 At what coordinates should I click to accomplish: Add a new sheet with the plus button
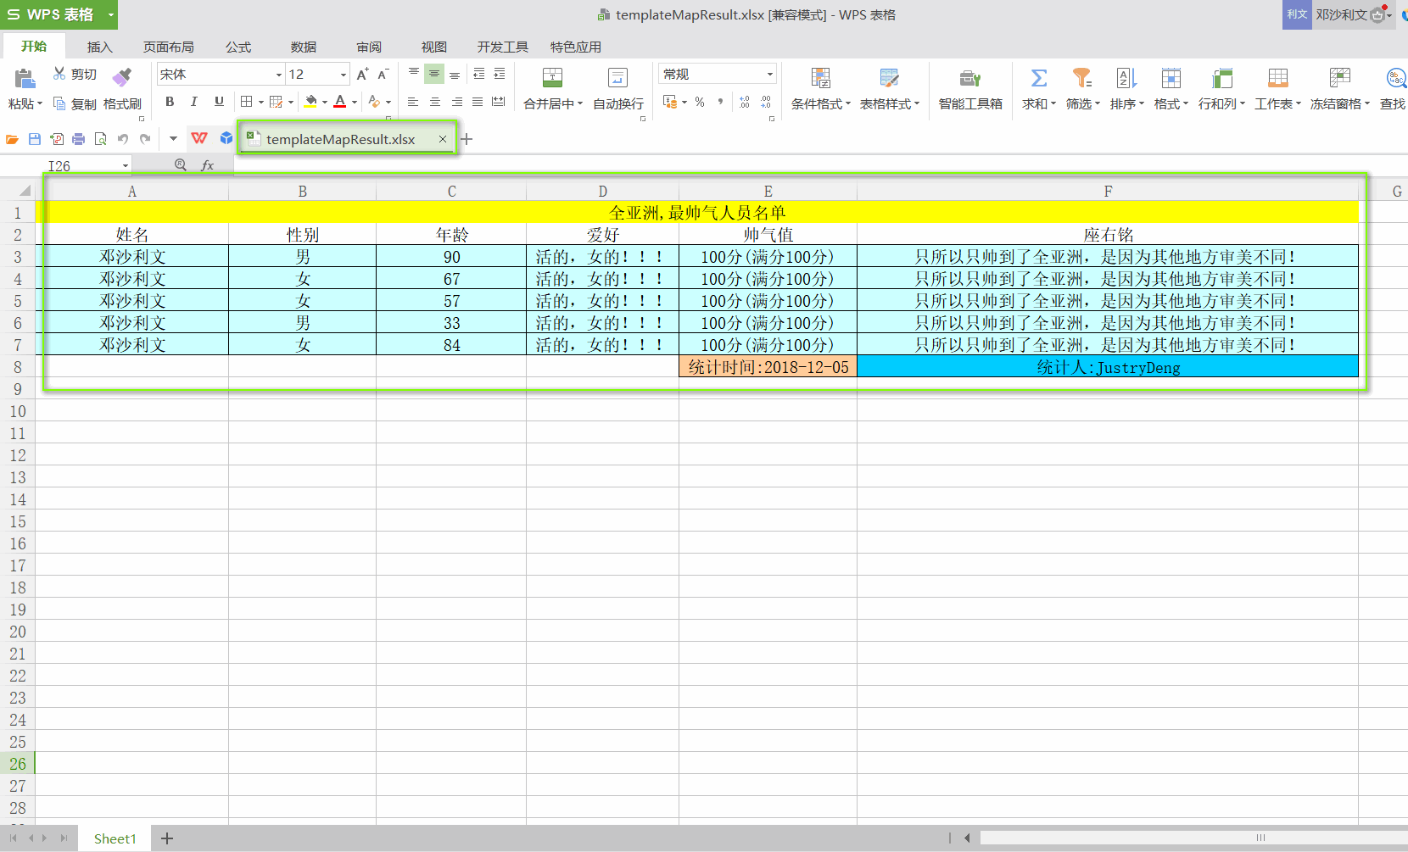pyautogui.click(x=166, y=838)
